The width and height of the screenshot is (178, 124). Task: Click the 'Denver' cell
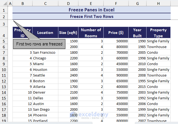[x=45, y=93]
